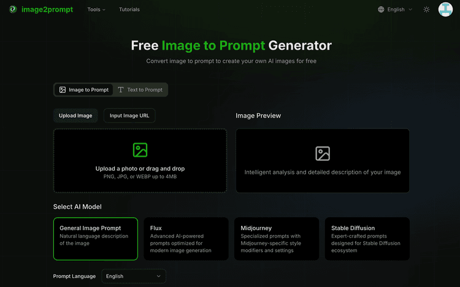Image resolution: width=460 pixels, height=287 pixels.
Task: Choose the Flux model card
Action: click(186, 239)
